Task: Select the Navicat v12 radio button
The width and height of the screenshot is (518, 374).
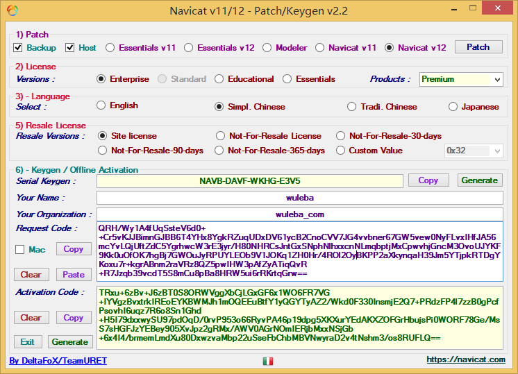Action: point(389,48)
